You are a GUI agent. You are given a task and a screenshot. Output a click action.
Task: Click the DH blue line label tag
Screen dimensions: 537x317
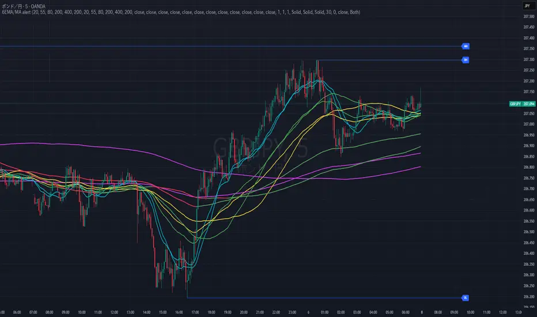(x=465, y=60)
